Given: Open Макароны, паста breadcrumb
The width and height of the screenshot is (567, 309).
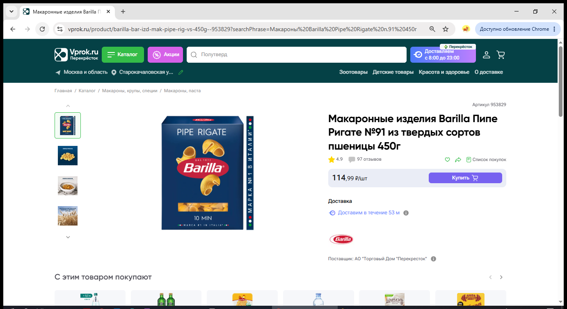Looking at the screenshot, I should [183, 91].
